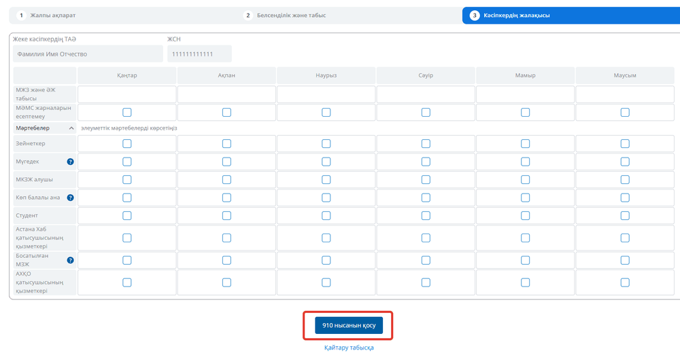Check Астана Хаб қатысушысының қызметкері for Қаңтар

(127, 238)
